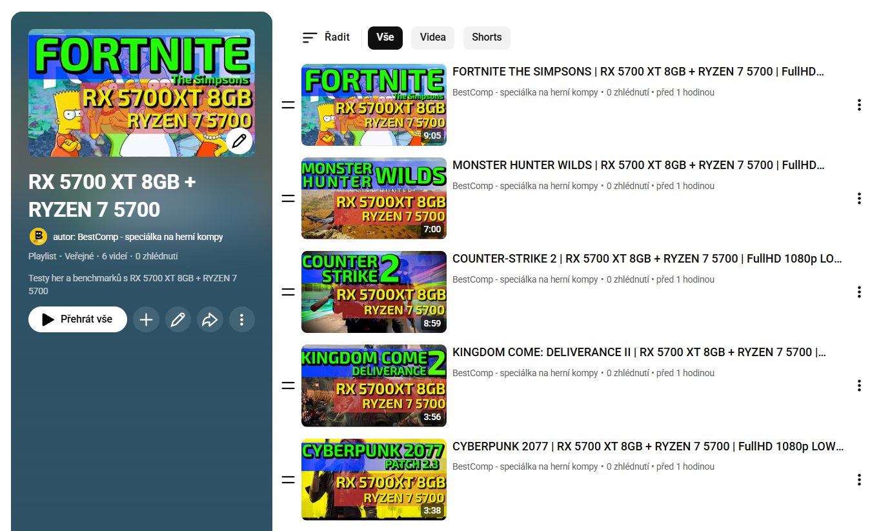Open the KINGDOM COME: DELIVERANCE II video title
Image resolution: width=881 pixels, height=531 pixels.
pyautogui.click(x=639, y=352)
